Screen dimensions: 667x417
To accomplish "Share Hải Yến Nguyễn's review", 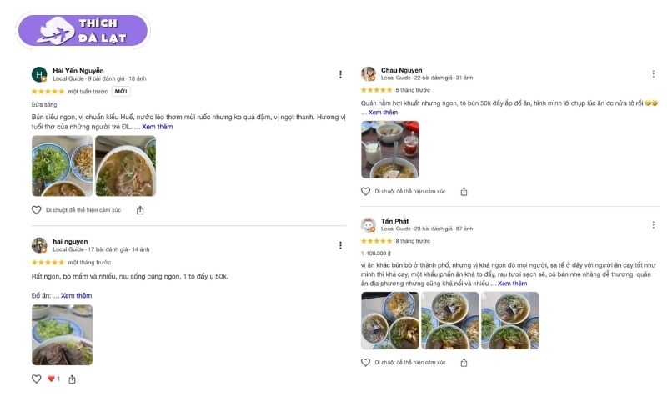I will (x=140, y=210).
